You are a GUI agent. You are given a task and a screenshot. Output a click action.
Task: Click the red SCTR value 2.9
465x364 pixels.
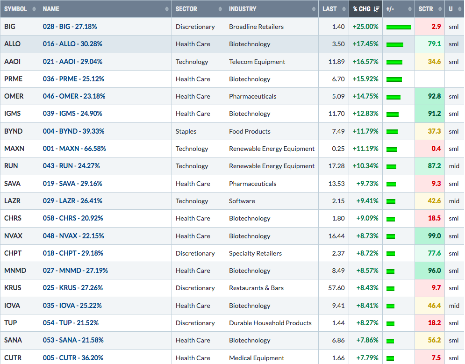pyautogui.click(x=436, y=26)
